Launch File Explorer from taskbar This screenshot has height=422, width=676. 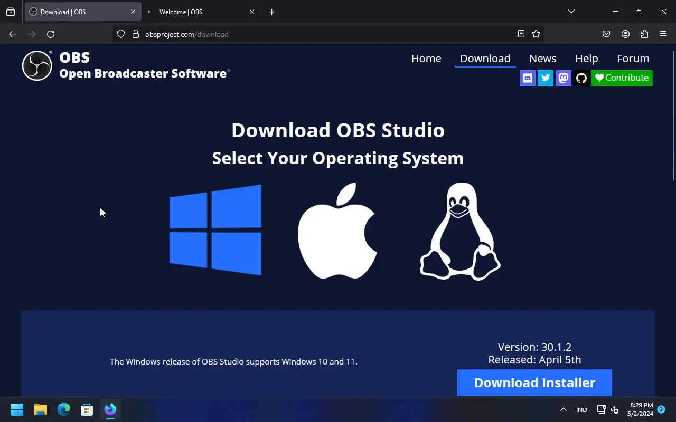tap(40, 409)
